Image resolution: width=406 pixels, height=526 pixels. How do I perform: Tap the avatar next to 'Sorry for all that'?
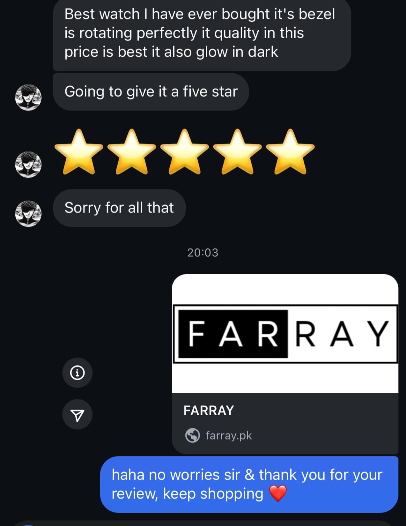point(28,214)
